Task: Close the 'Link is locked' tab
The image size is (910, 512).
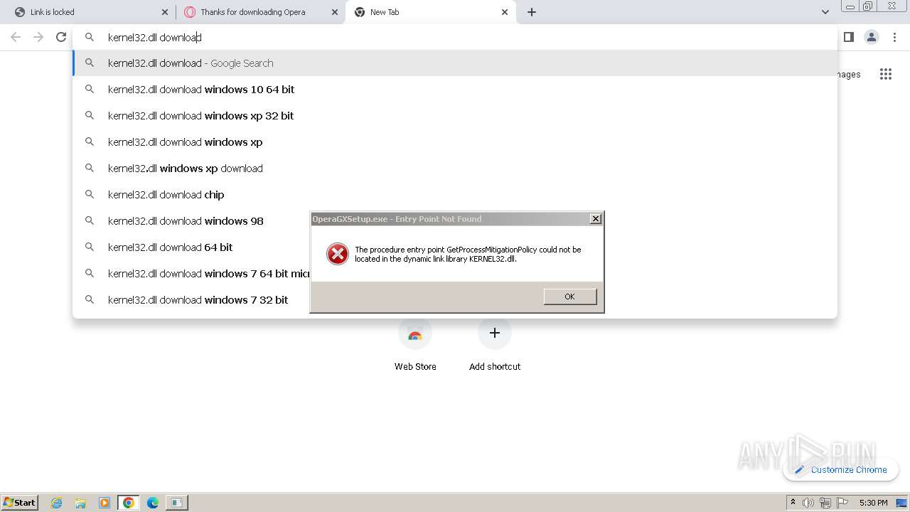Action: (165, 12)
